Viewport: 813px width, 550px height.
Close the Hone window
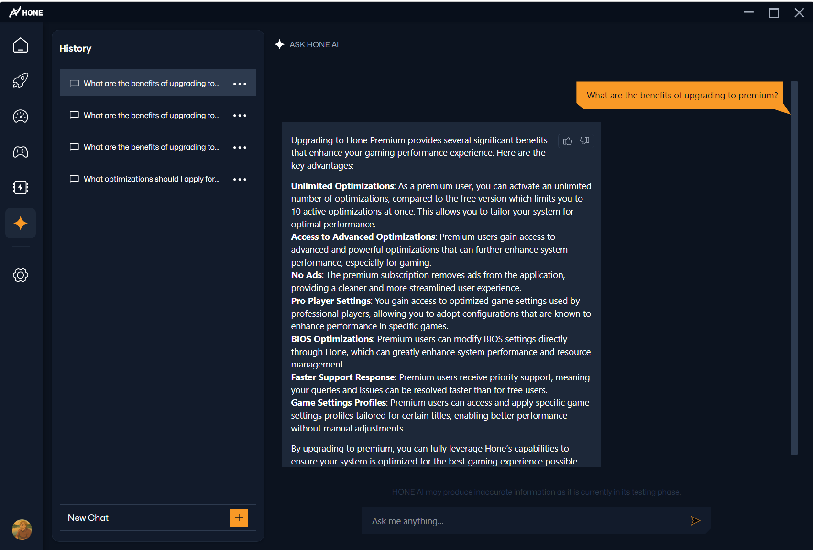799,12
